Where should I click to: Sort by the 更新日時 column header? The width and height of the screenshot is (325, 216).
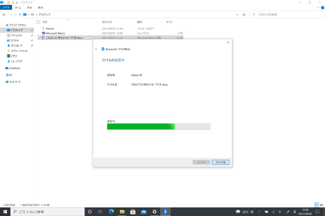click(x=118, y=22)
